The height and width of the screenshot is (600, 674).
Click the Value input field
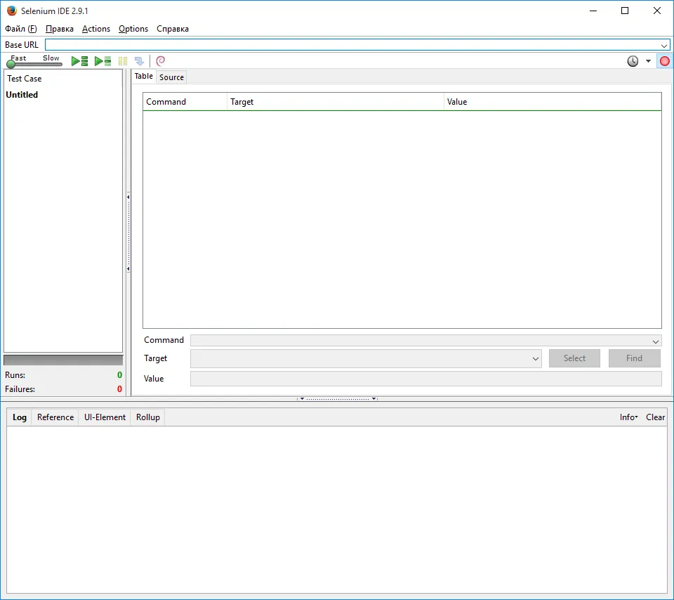point(426,379)
